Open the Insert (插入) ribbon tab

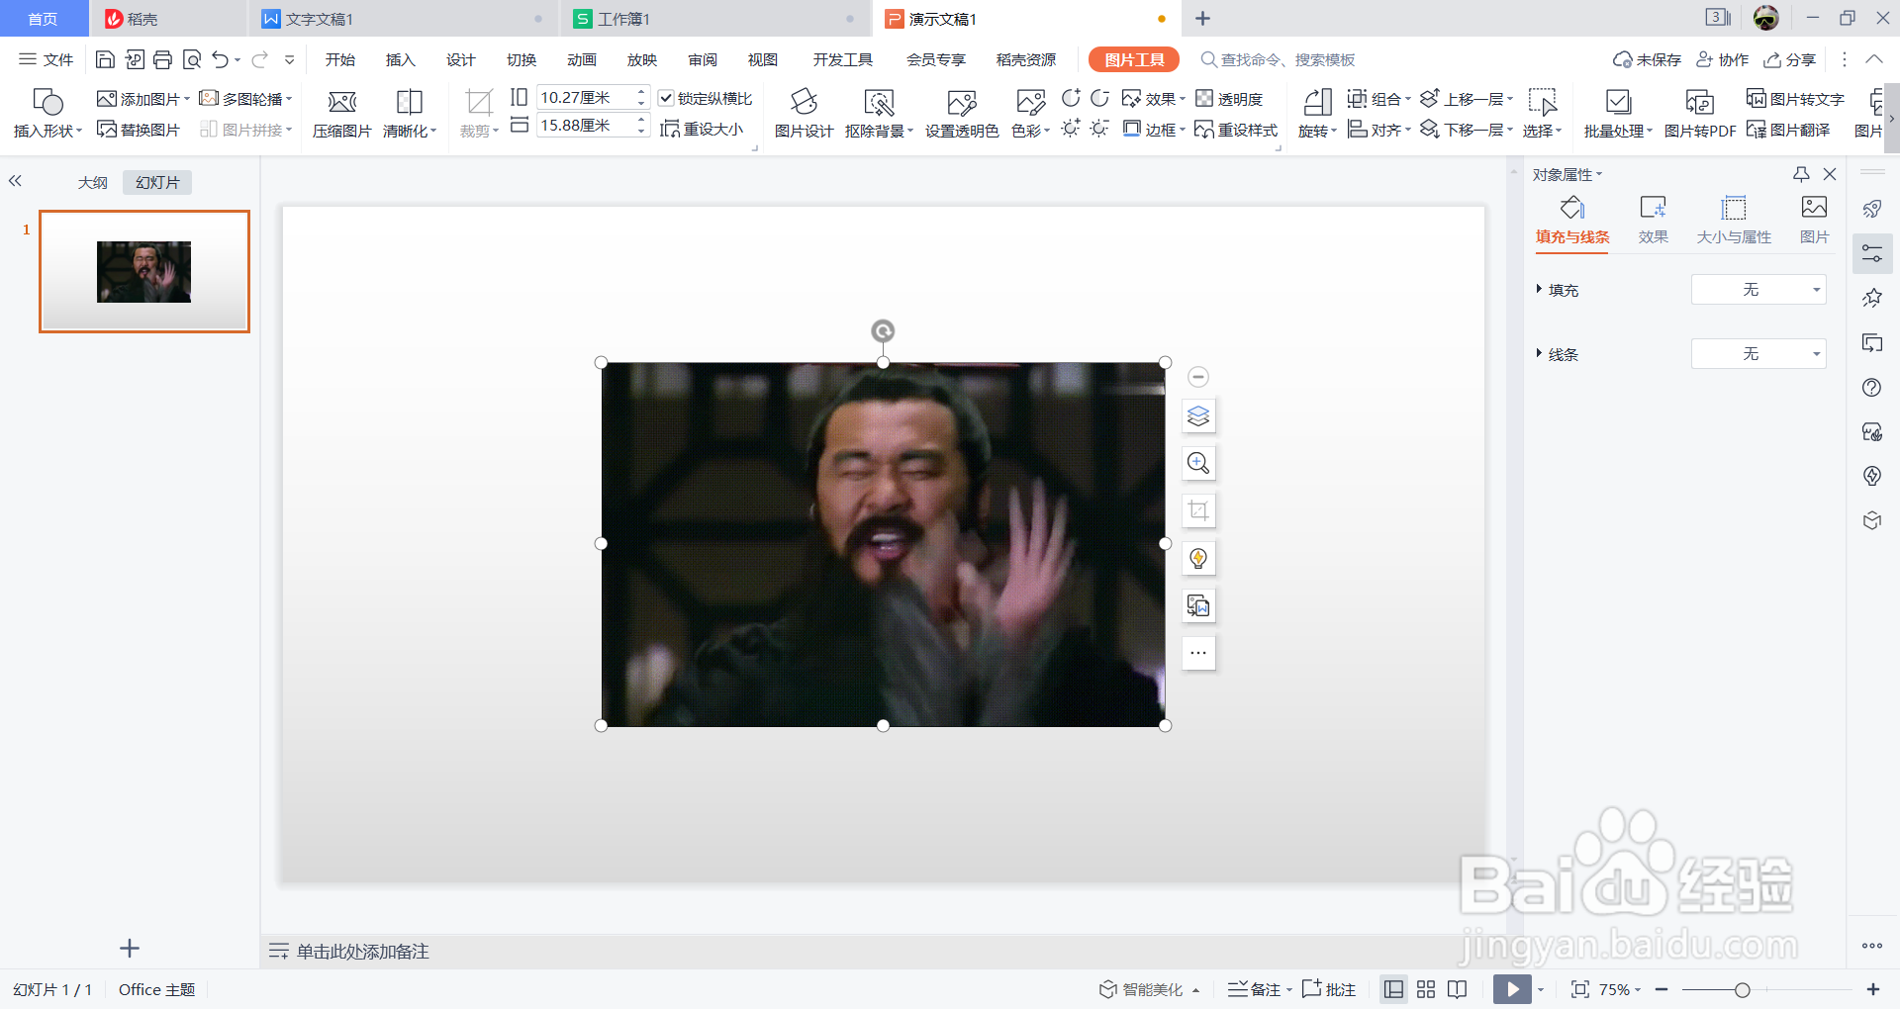point(400,59)
